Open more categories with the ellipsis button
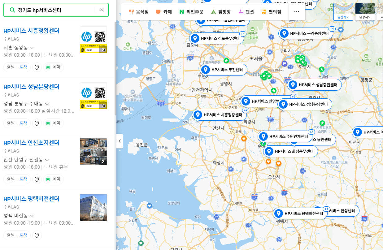Viewport: 383px width, 250px height. [x=297, y=12]
